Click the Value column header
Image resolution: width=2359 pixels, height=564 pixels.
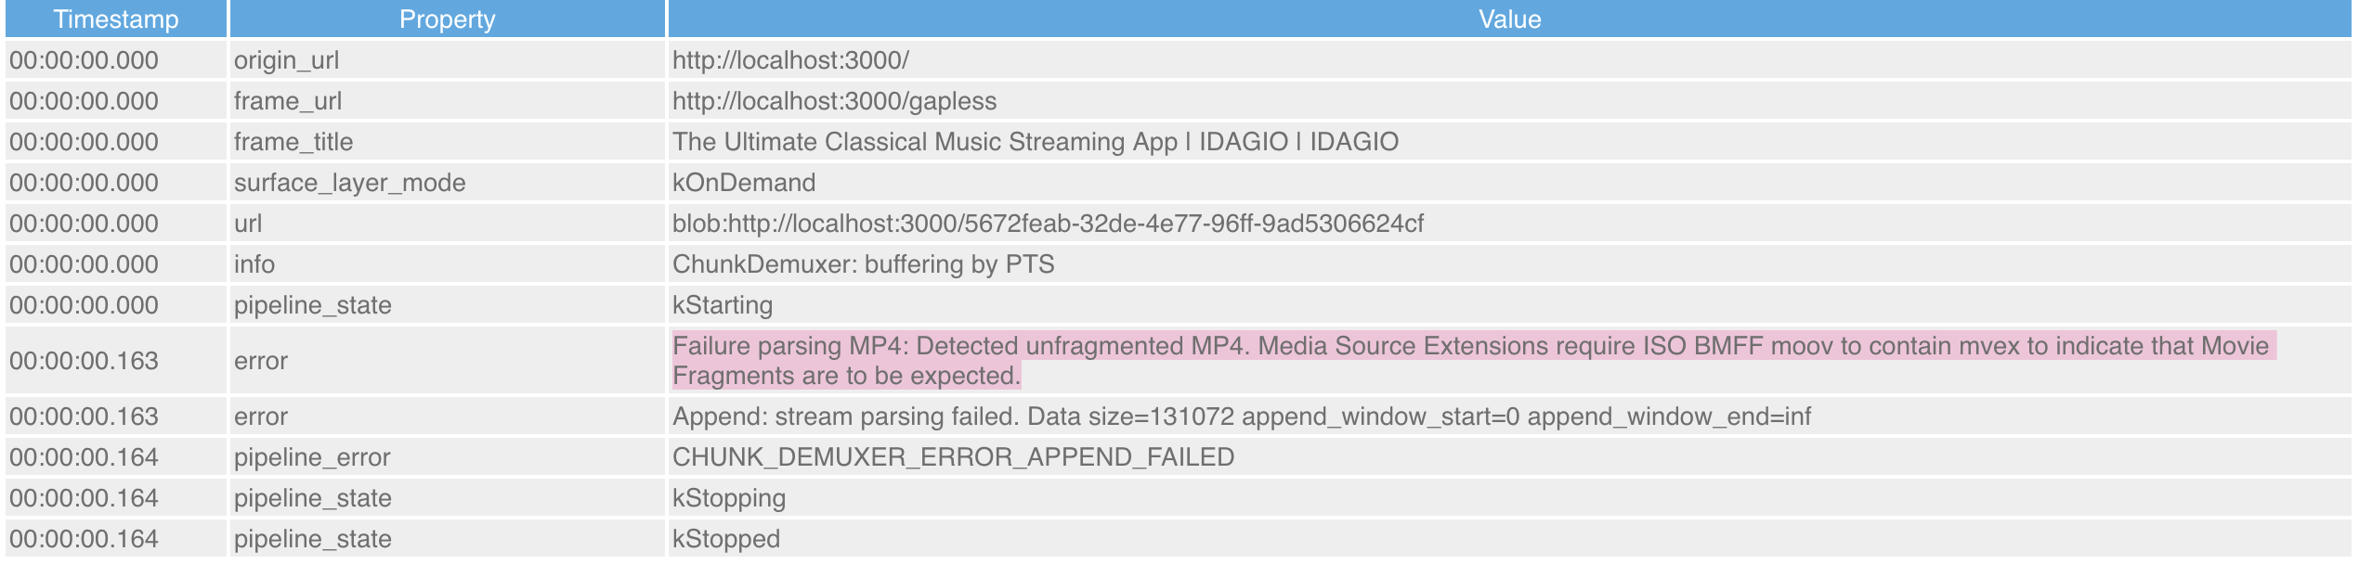[x=1509, y=19]
